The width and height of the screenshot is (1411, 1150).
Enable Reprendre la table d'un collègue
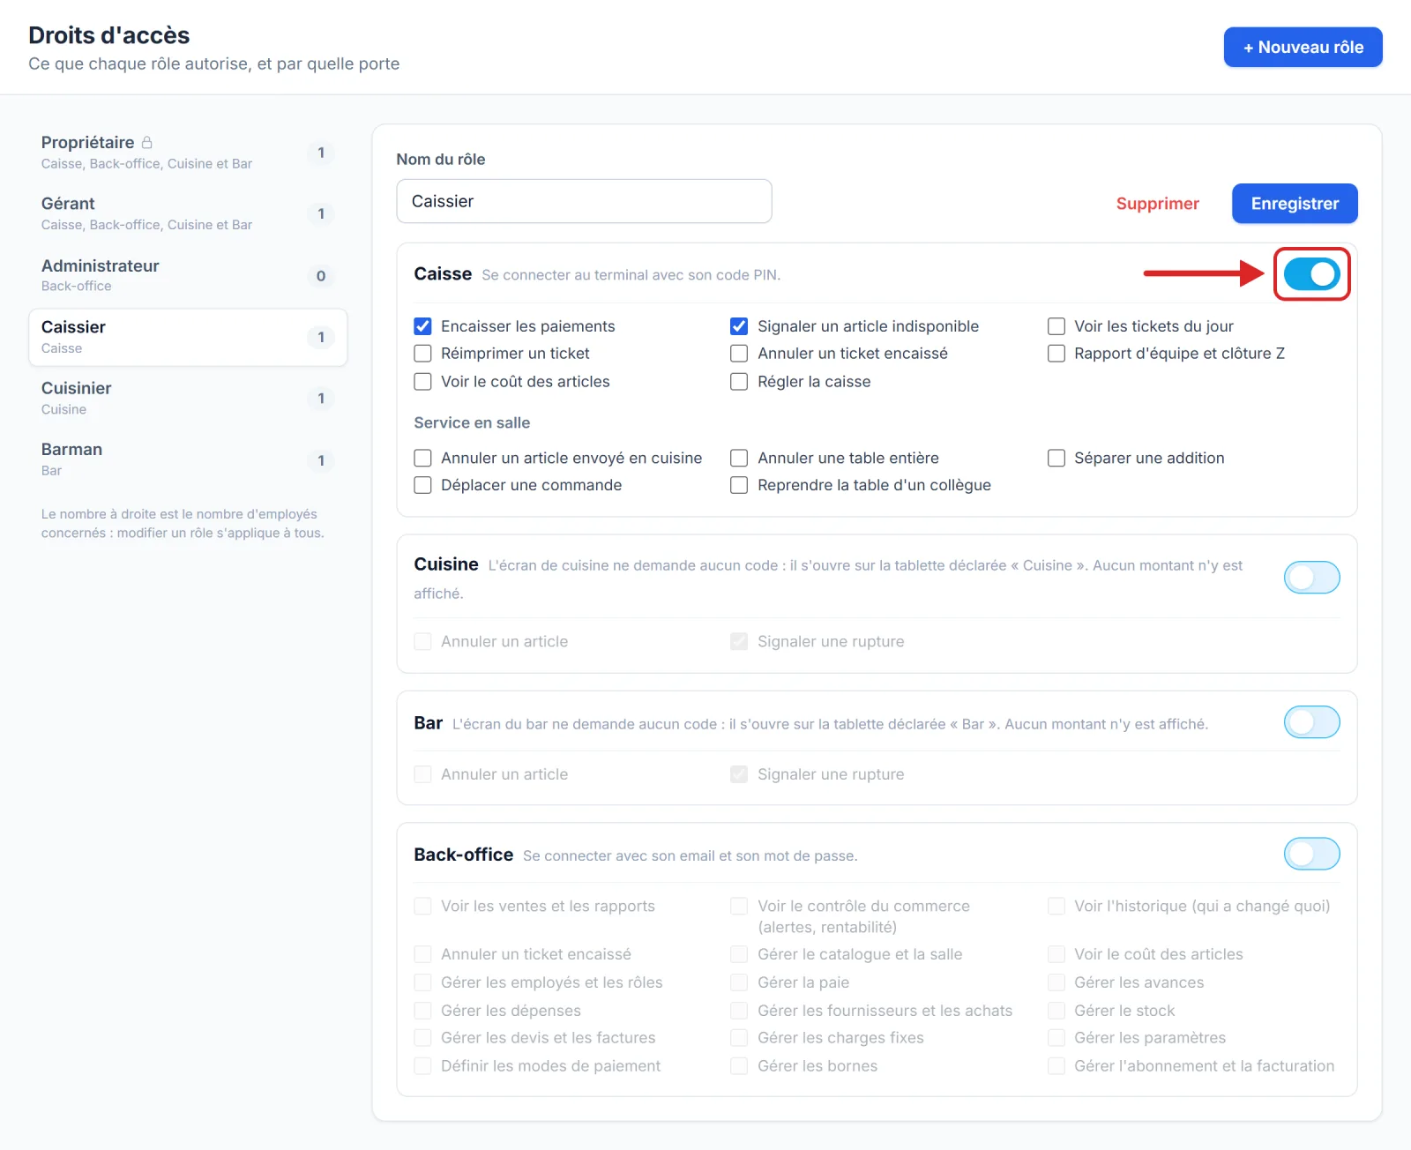[x=739, y=485]
